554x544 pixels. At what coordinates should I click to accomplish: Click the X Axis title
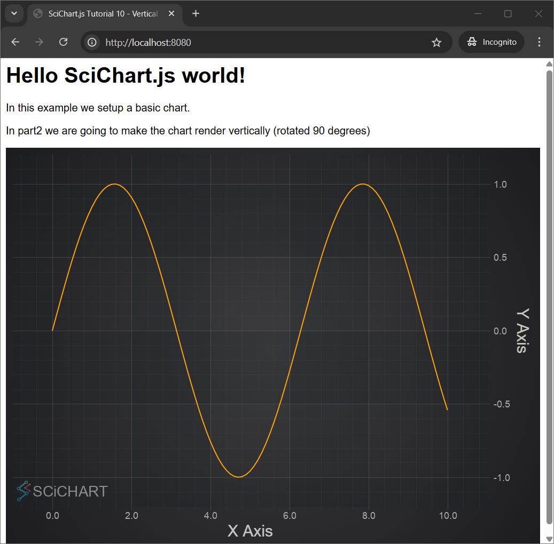click(250, 531)
